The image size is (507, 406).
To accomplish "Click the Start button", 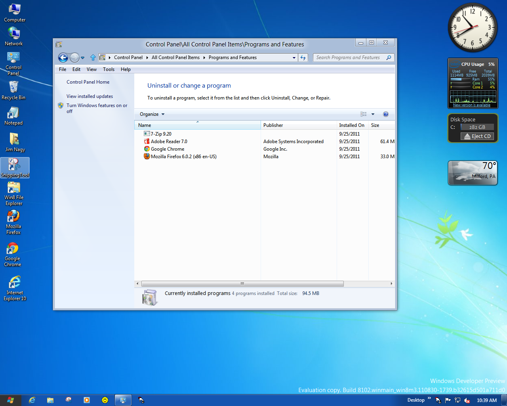I will pyautogui.click(x=10, y=400).
